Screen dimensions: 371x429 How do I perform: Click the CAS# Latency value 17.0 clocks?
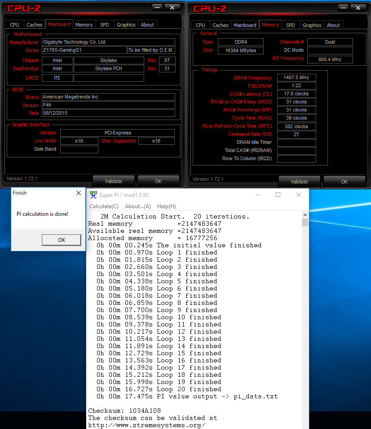(296, 94)
